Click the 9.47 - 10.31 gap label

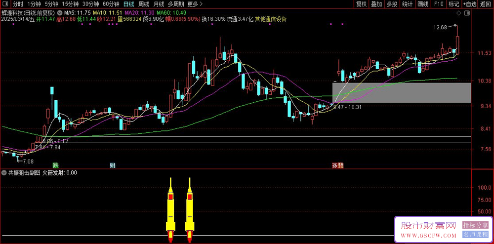point(347,107)
